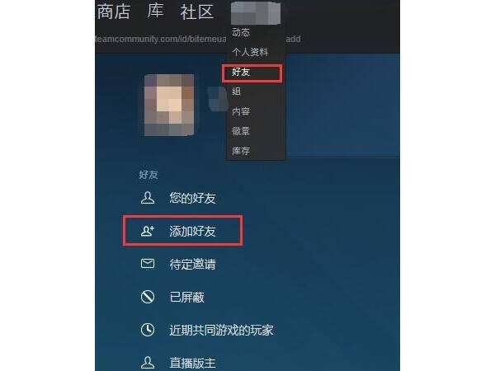The width and height of the screenshot is (495, 371).
Task: Click the blocked circle icon for 已屏蔽
Action: coord(148,297)
